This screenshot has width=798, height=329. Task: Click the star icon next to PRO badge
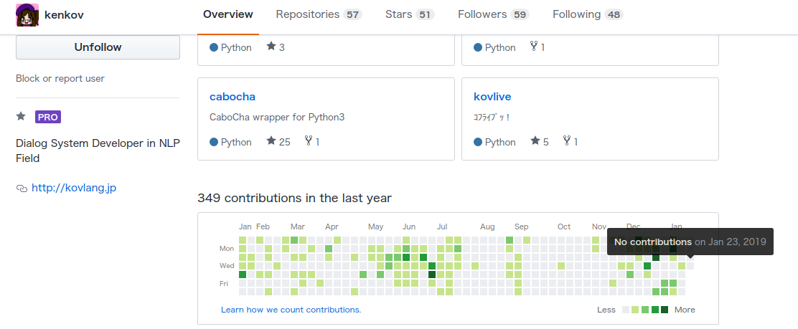[21, 116]
